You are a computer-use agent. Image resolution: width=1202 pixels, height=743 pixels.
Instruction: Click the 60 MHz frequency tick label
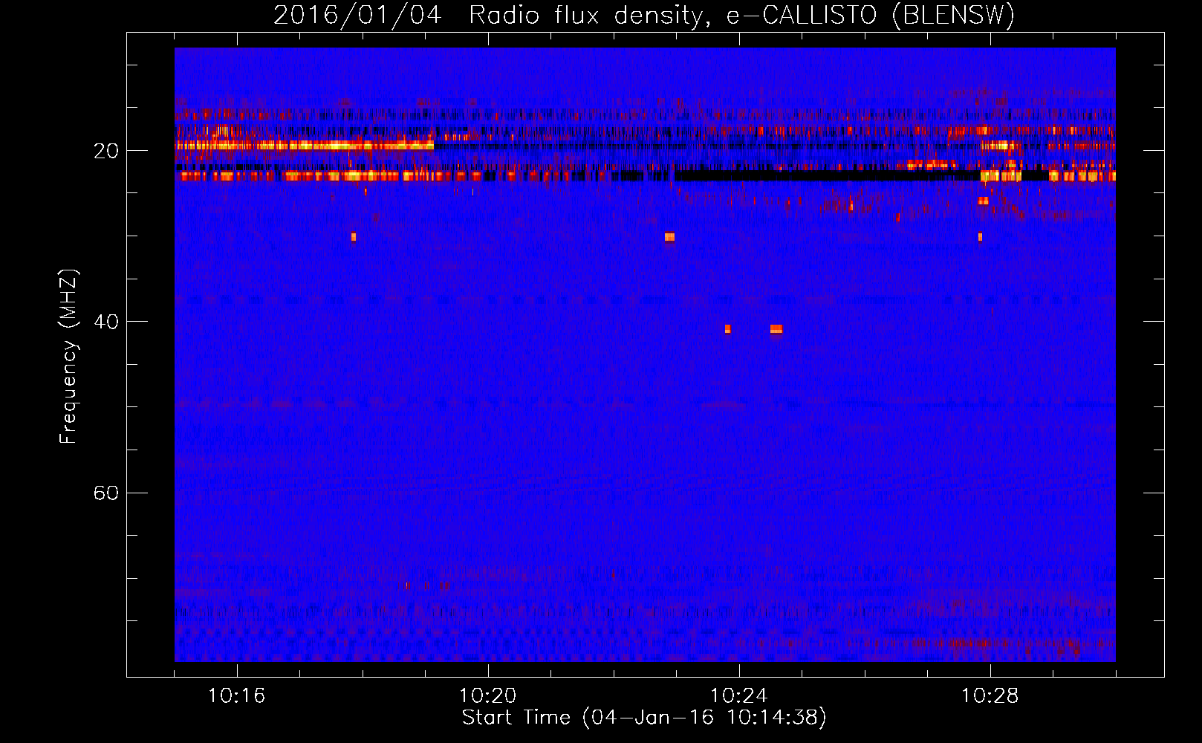pyautogui.click(x=106, y=493)
